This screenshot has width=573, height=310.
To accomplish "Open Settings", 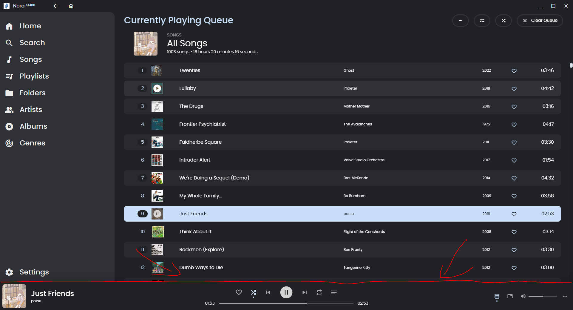I will click(x=34, y=272).
